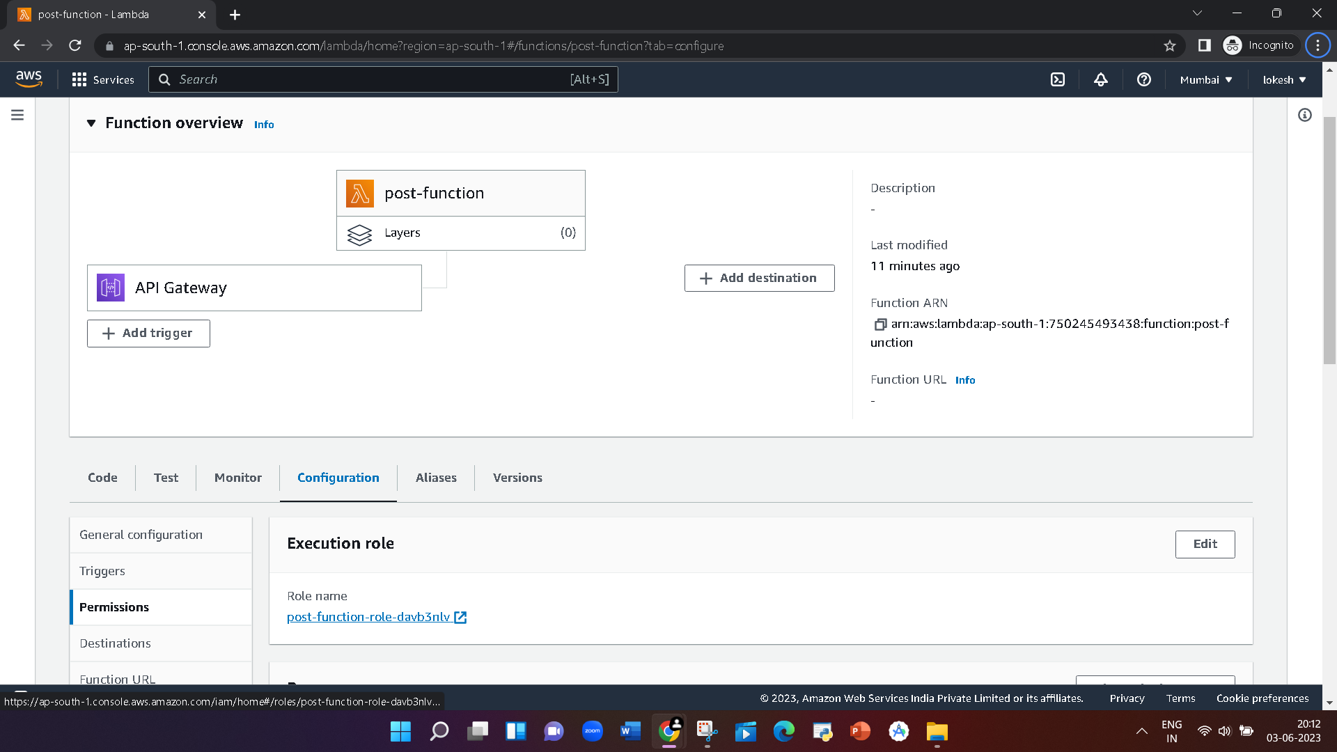The image size is (1337, 752).
Task: Open Microsoft Edge from the taskbar
Action: coord(784,732)
